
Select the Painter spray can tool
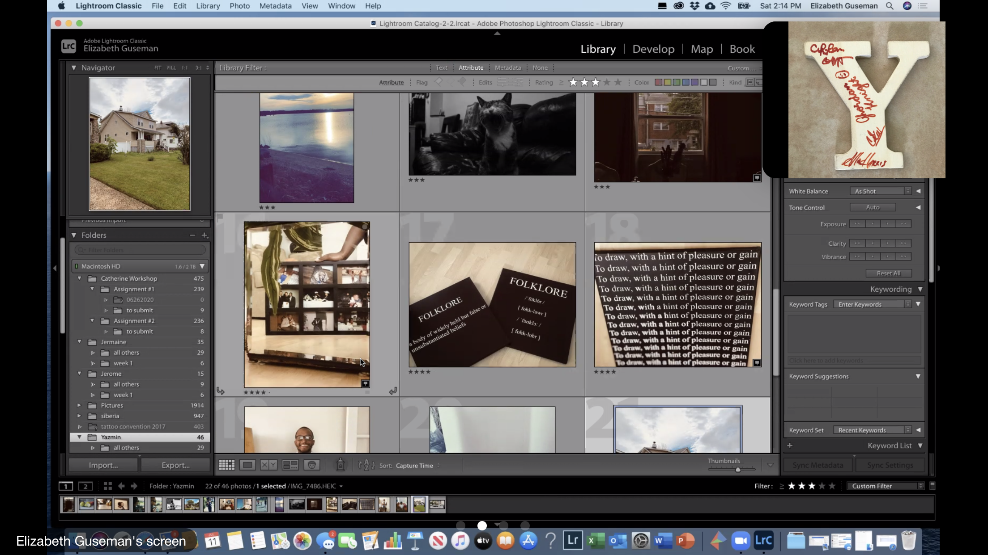coord(340,465)
